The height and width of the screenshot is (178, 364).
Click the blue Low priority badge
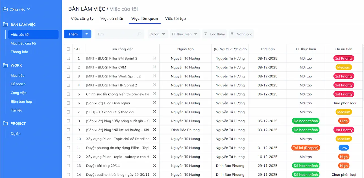pos(344,148)
